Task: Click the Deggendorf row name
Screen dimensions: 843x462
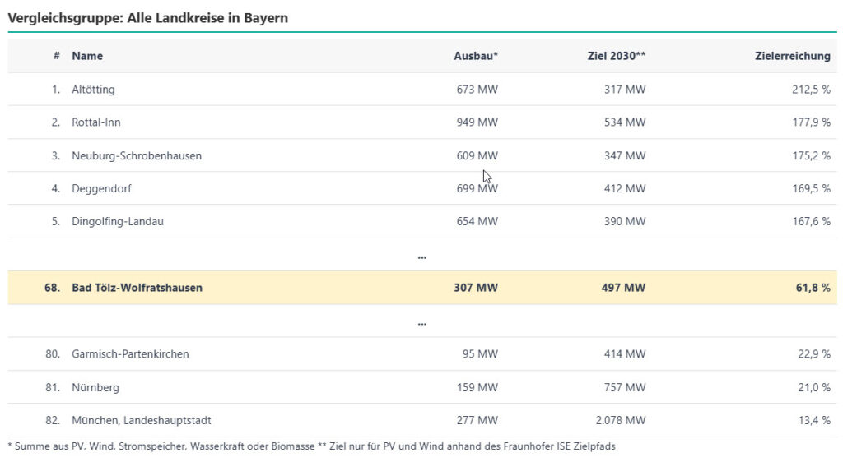Action: [x=101, y=188]
